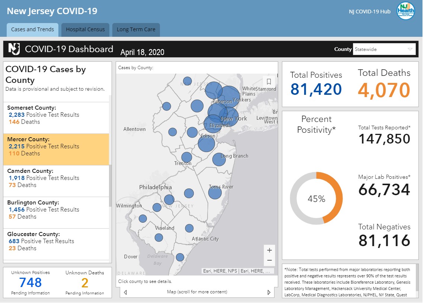The width and height of the screenshot is (424, 303).
Task: Open the Long Term Care tab
Action: click(136, 29)
